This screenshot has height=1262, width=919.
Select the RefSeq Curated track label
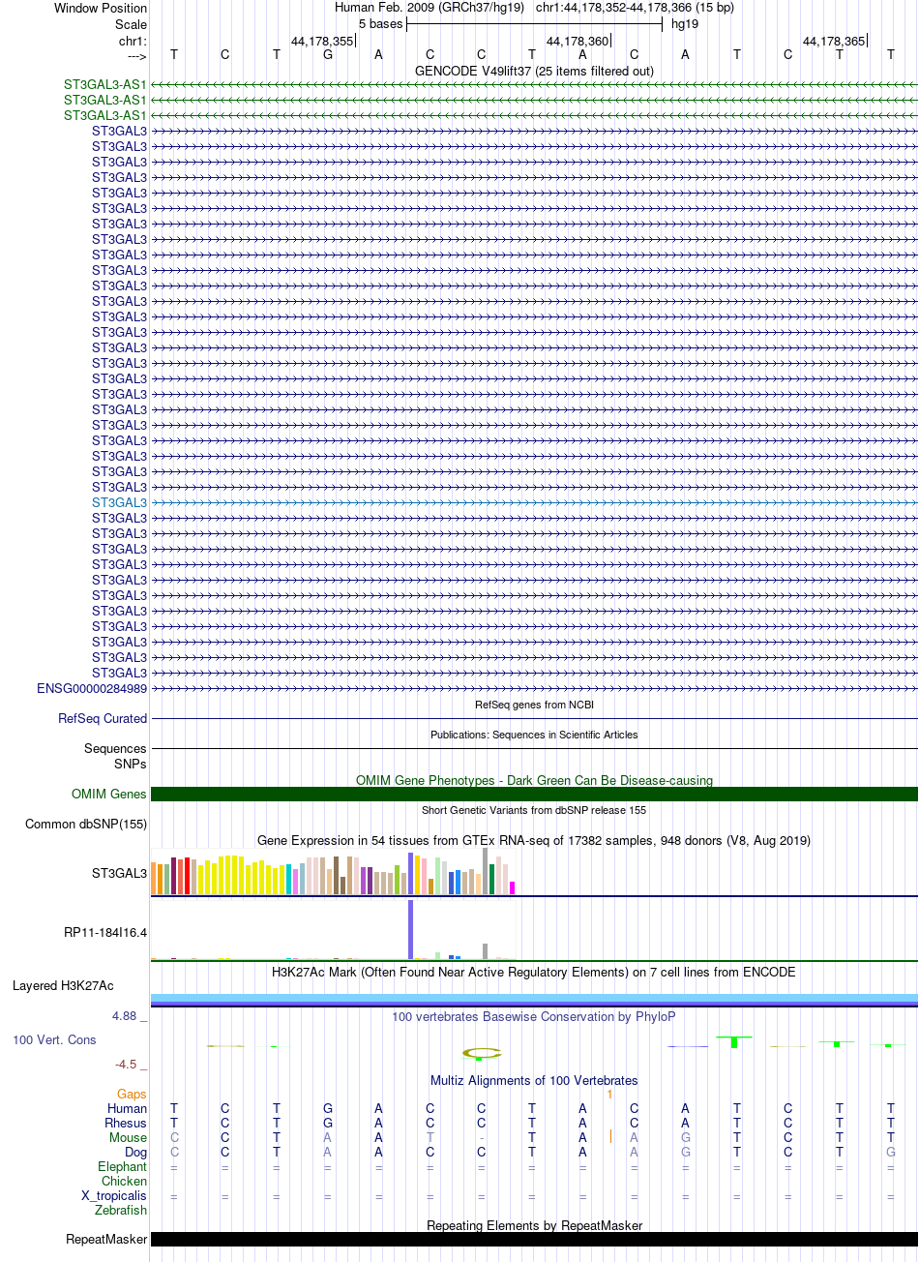tap(103, 718)
